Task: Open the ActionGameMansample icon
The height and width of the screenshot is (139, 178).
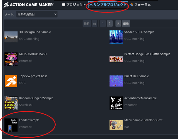Action: pyautogui.click(x=116, y=103)
